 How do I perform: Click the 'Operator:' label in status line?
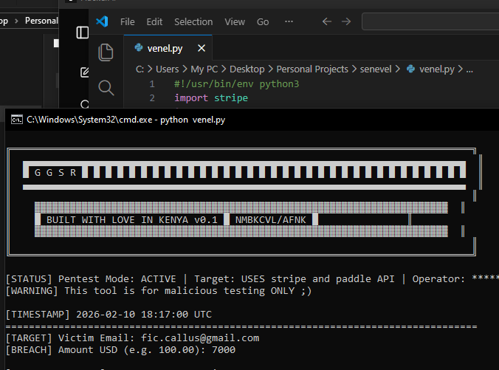438,279
